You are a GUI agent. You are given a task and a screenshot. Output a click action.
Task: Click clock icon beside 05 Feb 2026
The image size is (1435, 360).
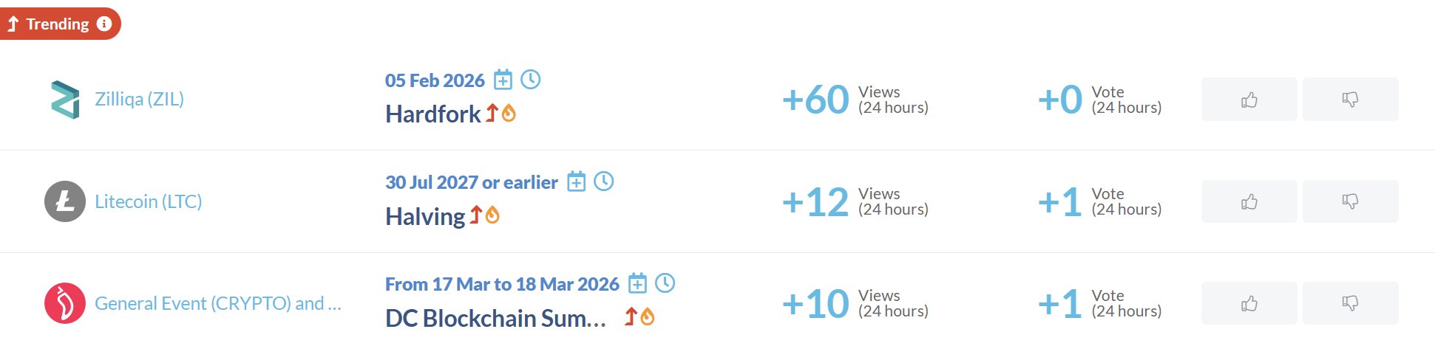[531, 79]
